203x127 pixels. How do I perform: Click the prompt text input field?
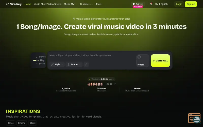pos(92,55)
